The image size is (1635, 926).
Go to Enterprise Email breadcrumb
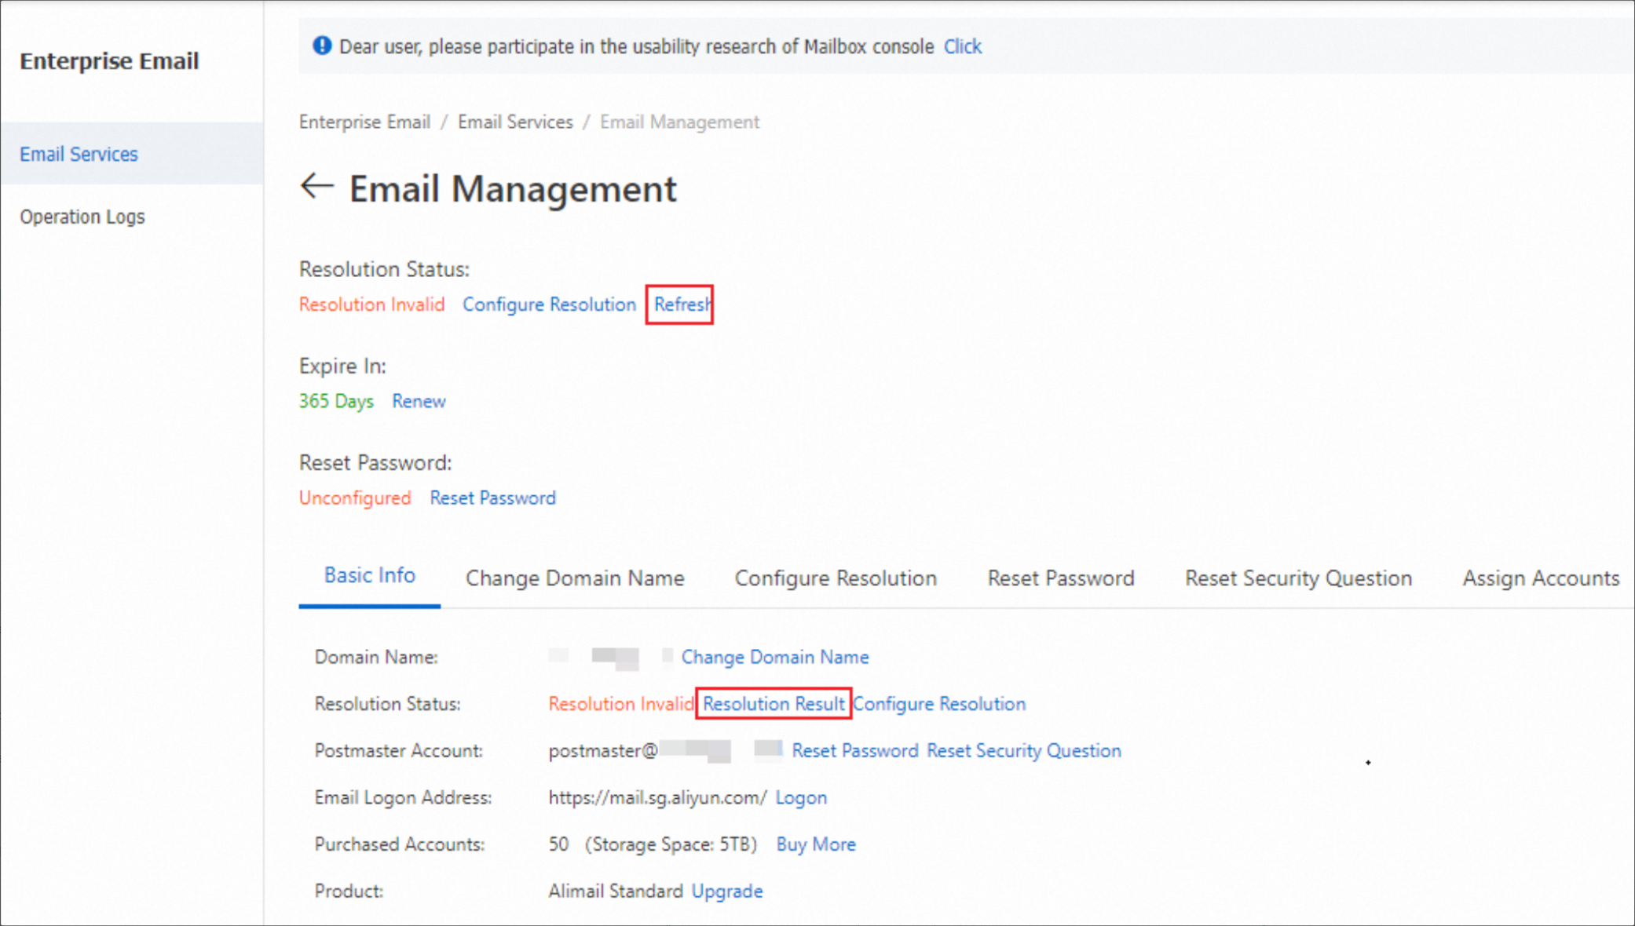[364, 122]
